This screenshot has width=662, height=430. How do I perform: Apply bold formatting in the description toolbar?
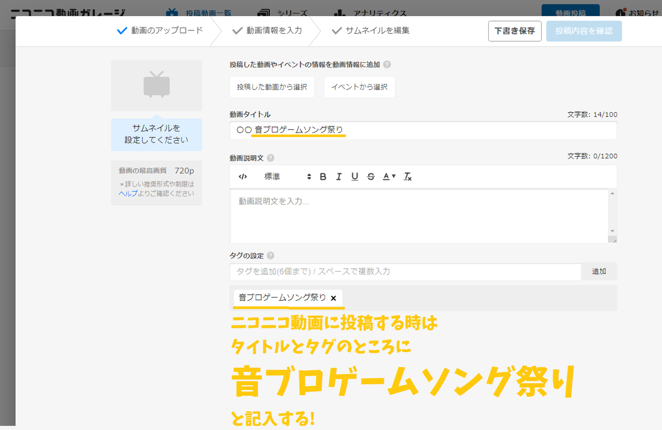coord(323,177)
